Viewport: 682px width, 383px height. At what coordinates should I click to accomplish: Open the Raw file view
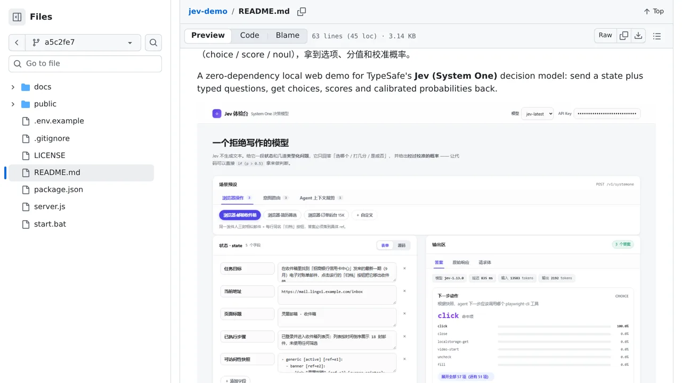605,36
